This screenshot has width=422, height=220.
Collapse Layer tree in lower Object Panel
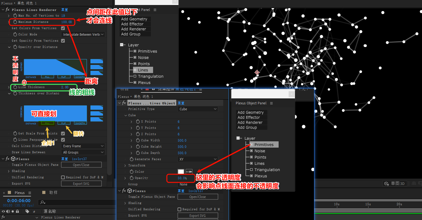tap(239, 138)
